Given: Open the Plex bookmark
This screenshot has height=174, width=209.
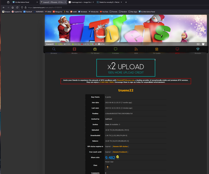Looking at the screenshot, I should coord(66,12).
